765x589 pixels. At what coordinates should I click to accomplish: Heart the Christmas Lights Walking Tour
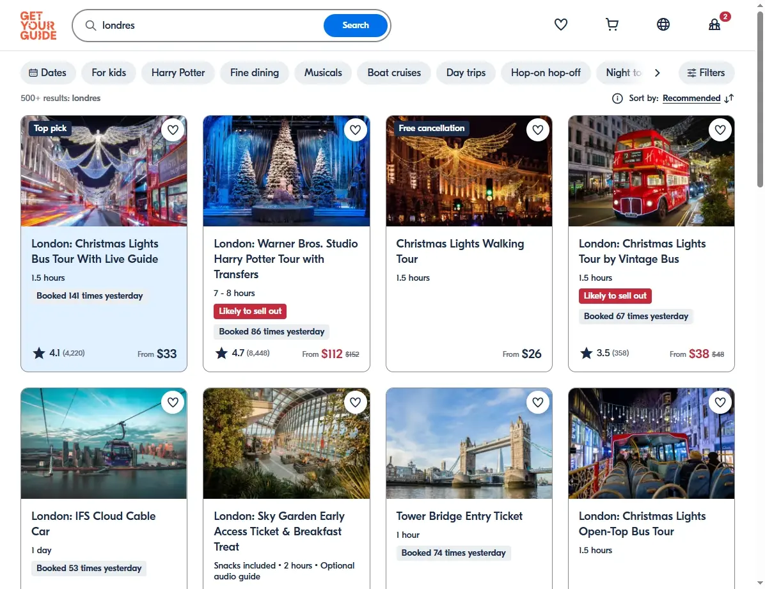(538, 130)
